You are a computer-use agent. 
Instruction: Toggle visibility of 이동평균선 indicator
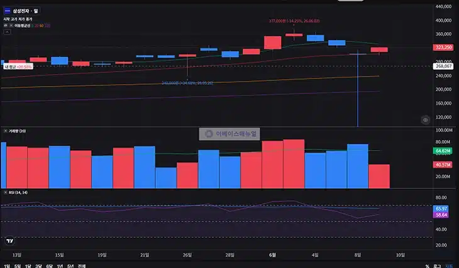6,26
